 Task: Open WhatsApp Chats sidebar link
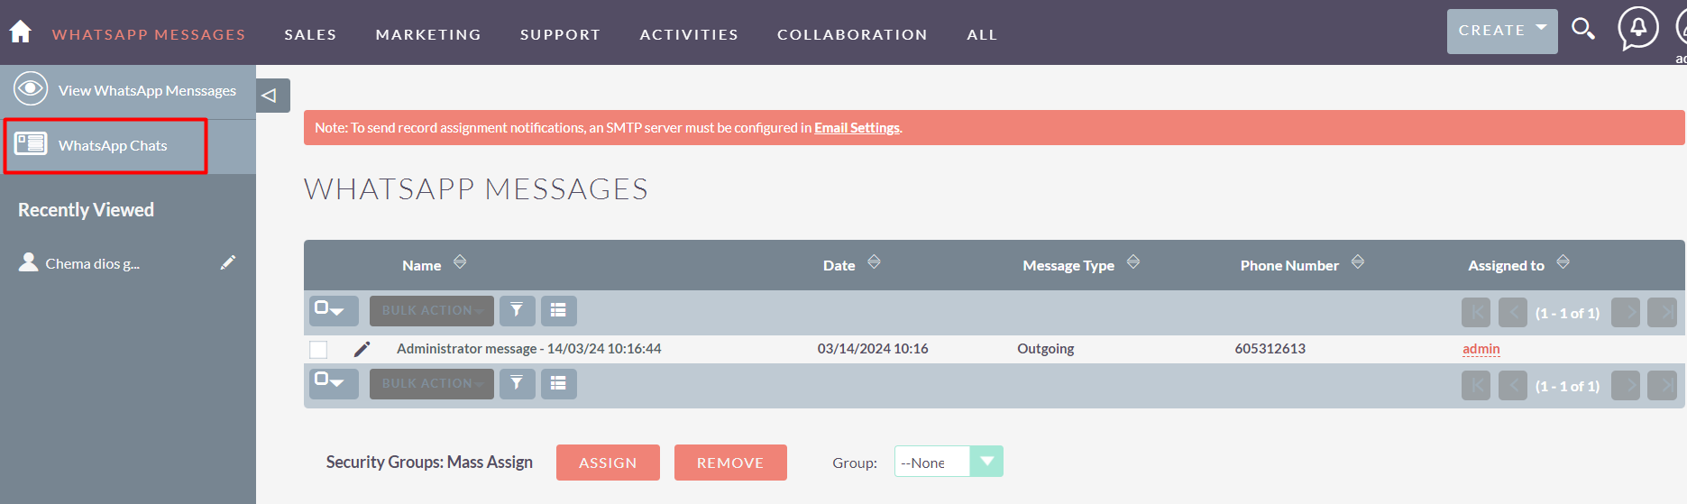pyautogui.click(x=113, y=145)
